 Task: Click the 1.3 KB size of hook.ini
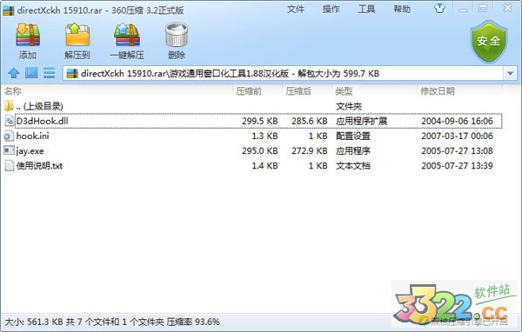click(264, 136)
